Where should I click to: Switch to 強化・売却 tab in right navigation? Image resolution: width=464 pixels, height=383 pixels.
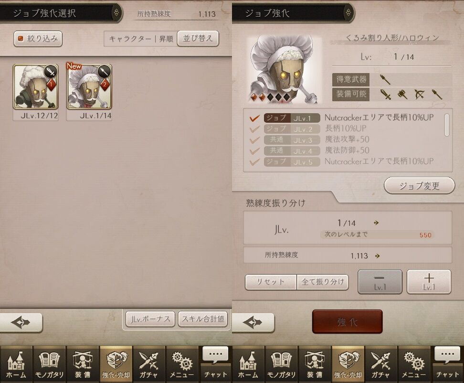point(348,364)
